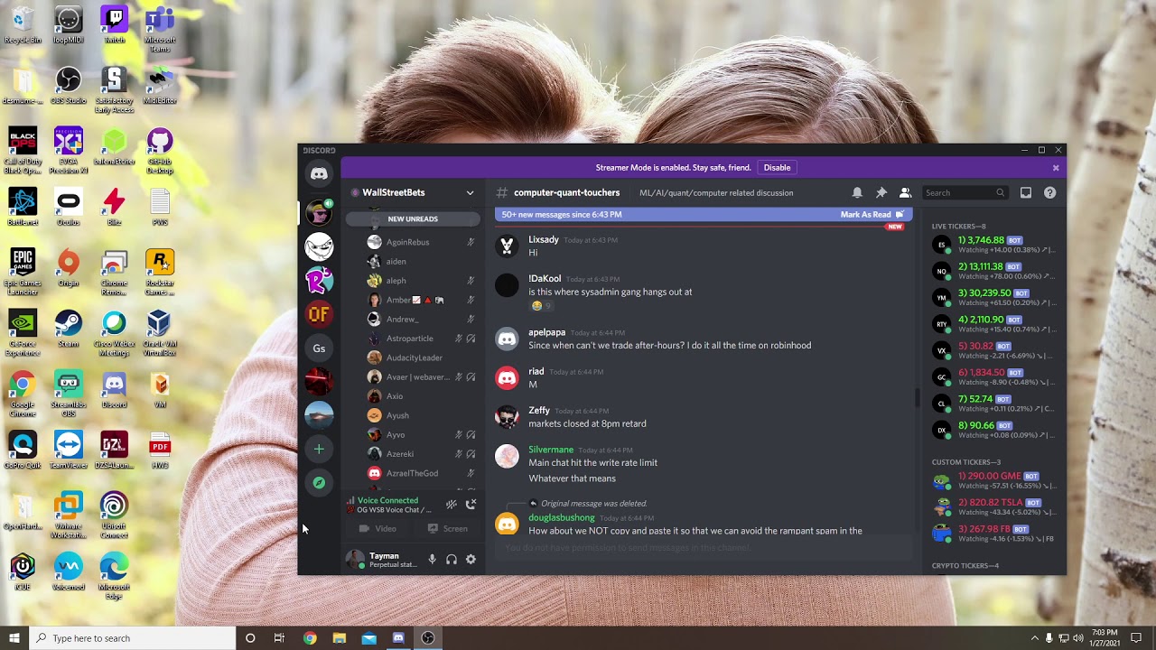Open Discord help question mark icon
The image size is (1156, 650).
point(1049,192)
